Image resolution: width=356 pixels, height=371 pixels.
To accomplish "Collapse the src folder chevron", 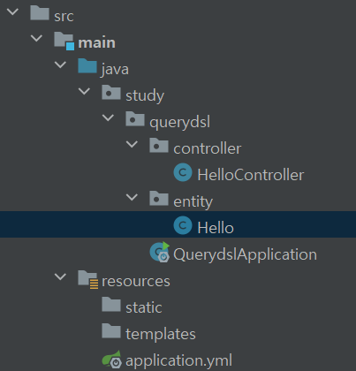I will click(x=12, y=12).
